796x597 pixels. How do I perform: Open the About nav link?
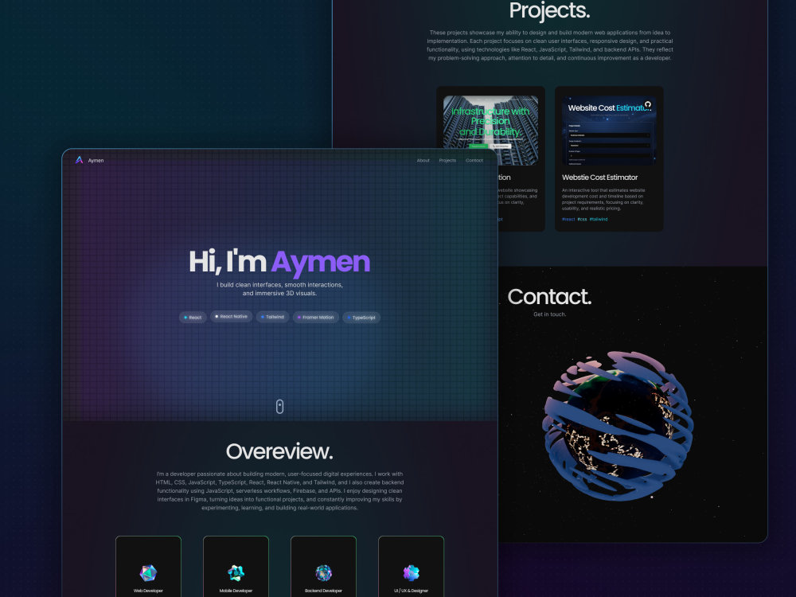pyautogui.click(x=423, y=161)
